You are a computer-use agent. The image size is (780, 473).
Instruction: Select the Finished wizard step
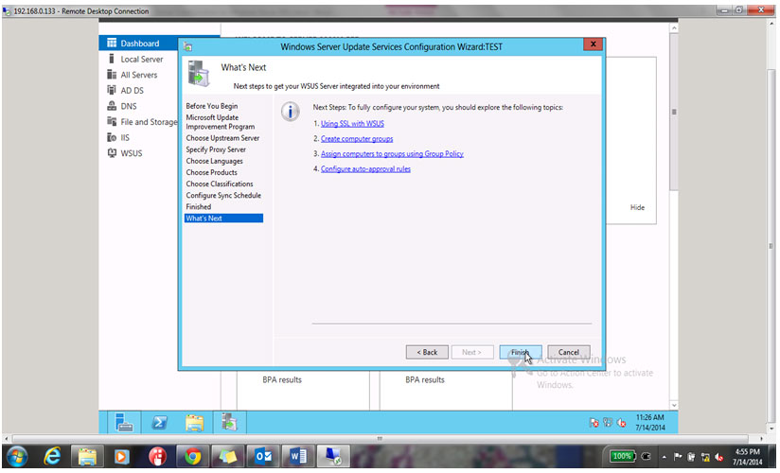(199, 206)
